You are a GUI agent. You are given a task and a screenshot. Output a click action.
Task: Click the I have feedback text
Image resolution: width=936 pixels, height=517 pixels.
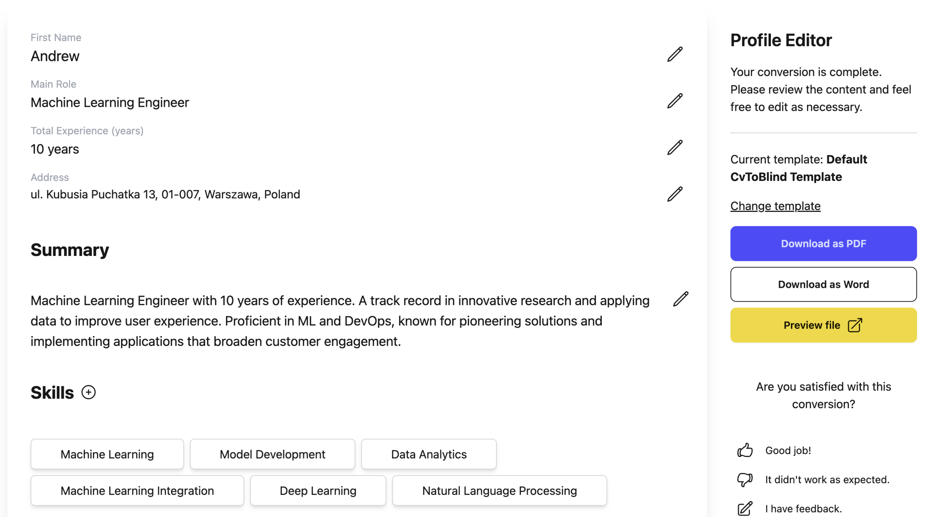coord(803,509)
